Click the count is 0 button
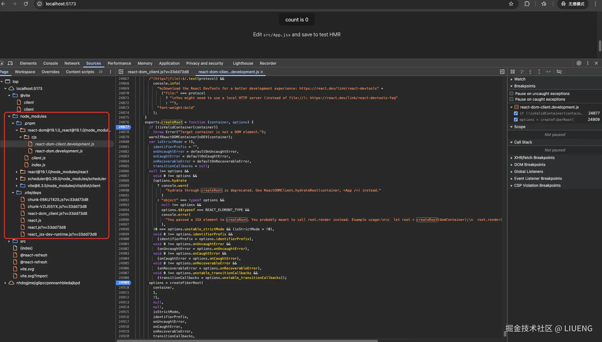This screenshot has height=342, width=602. tap(296, 19)
